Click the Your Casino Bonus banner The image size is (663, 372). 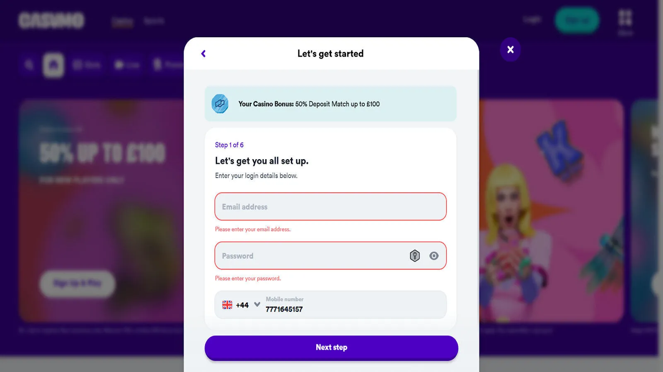[331, 104]
